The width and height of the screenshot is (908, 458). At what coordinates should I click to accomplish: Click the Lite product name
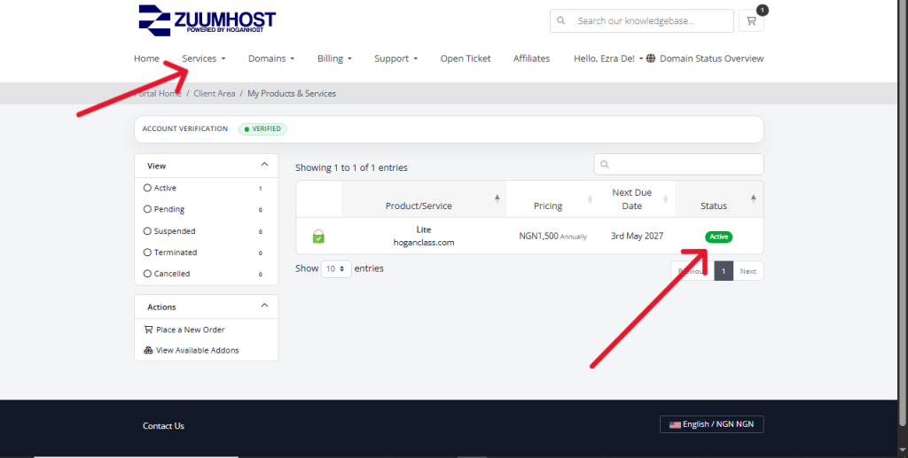point(424,229)
